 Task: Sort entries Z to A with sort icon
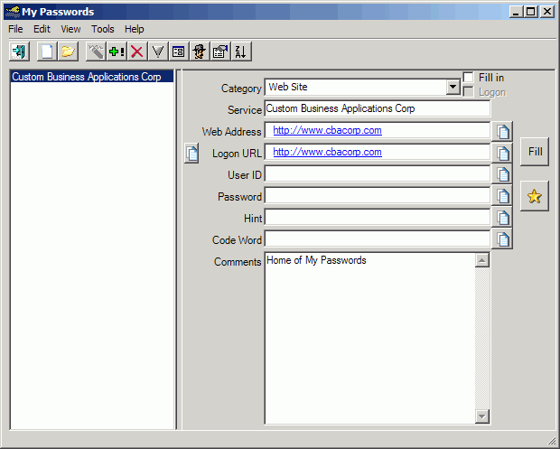(x=241, y=51)
